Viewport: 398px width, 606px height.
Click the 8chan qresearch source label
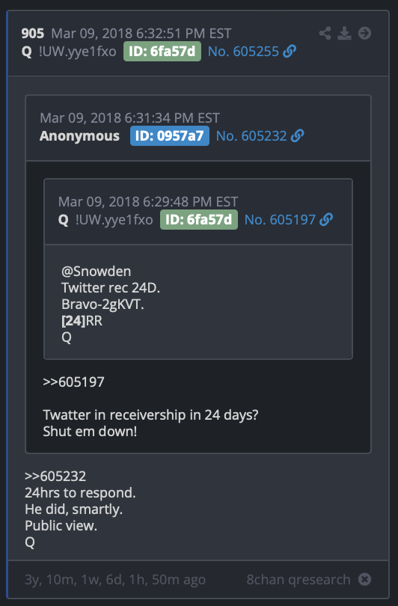(298, 579)
